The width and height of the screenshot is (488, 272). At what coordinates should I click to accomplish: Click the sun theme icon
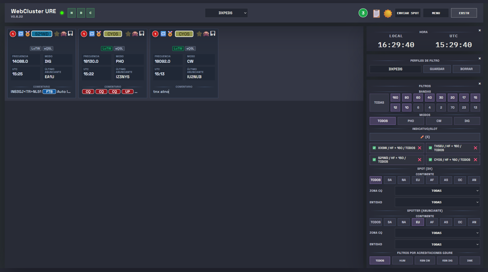tap(388, 13)
